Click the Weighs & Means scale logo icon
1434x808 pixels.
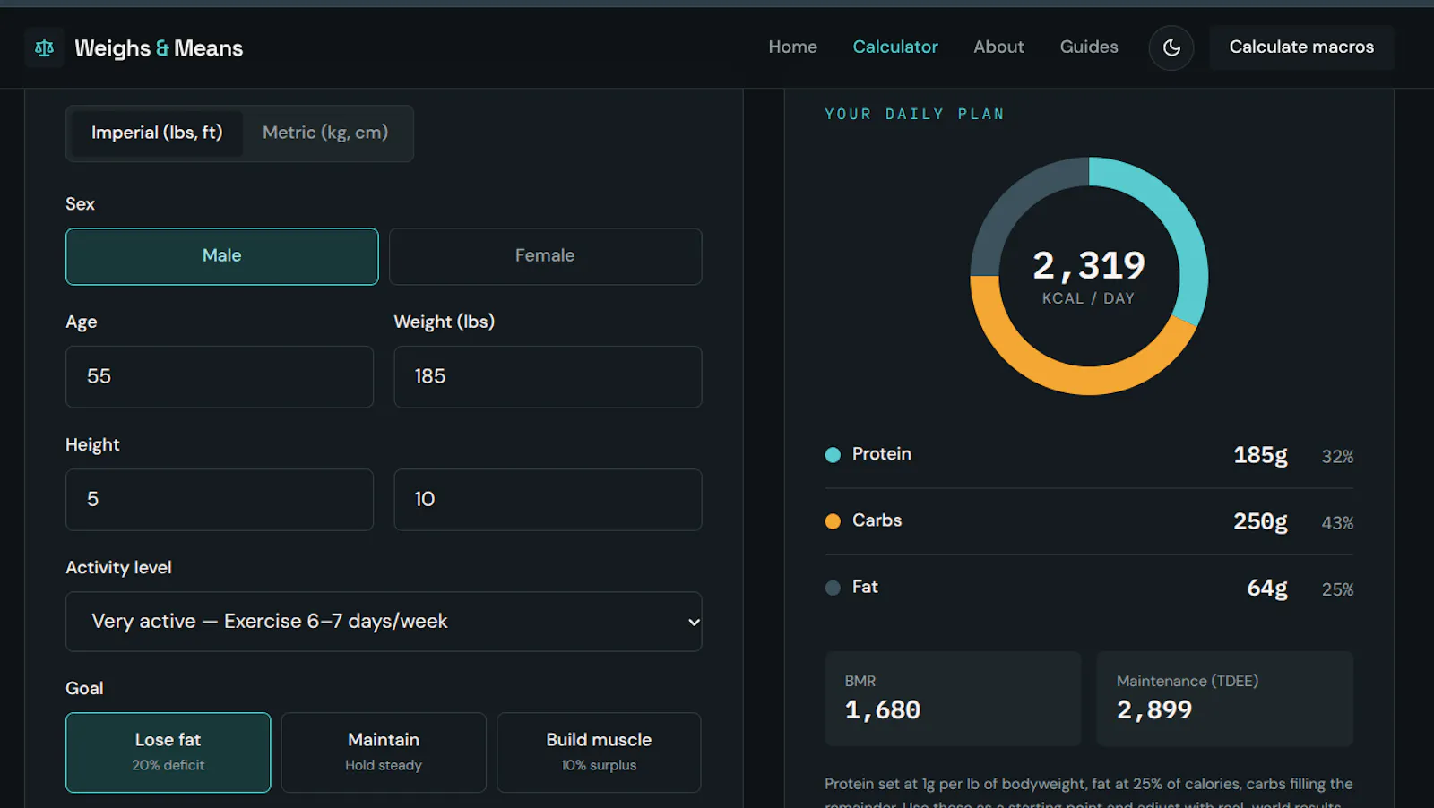point(44,47)
